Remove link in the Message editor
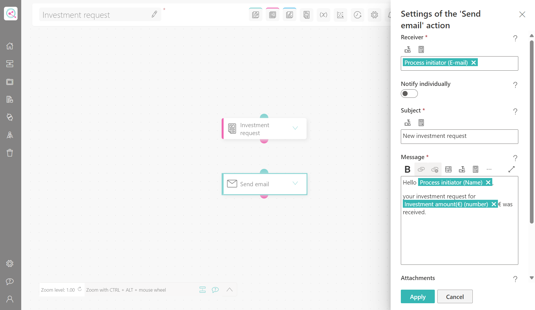 pyautogui.click(x=435, y=169)
